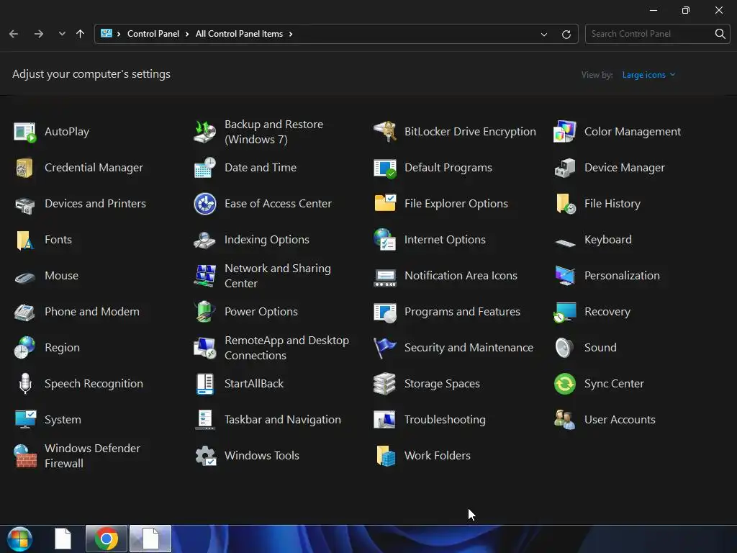Viewport: 737px width, 553px height.
Task: Open the Internet Options globe icon
Action: click(385, 240)
